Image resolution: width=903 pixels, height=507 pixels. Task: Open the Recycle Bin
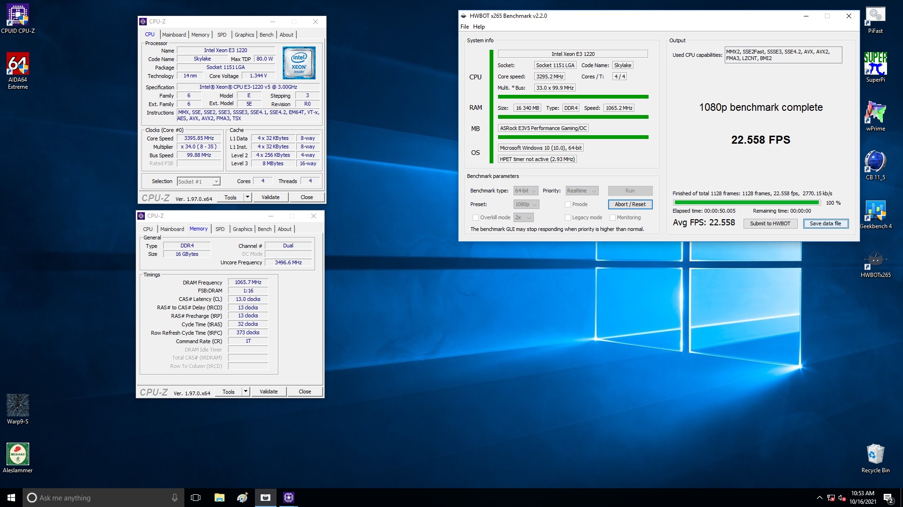[875, 458]
